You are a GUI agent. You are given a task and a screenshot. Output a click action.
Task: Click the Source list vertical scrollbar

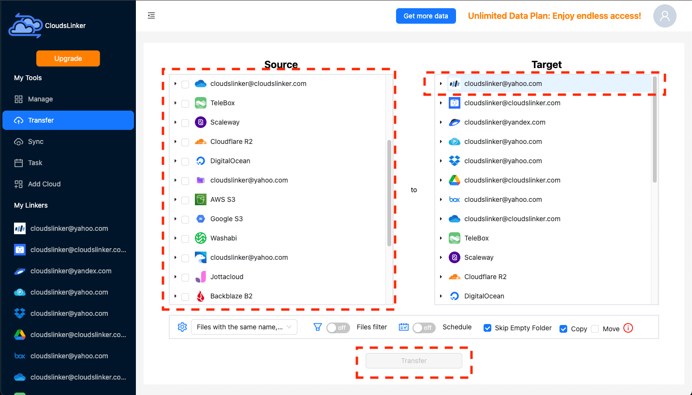click(x=389, y=193)
